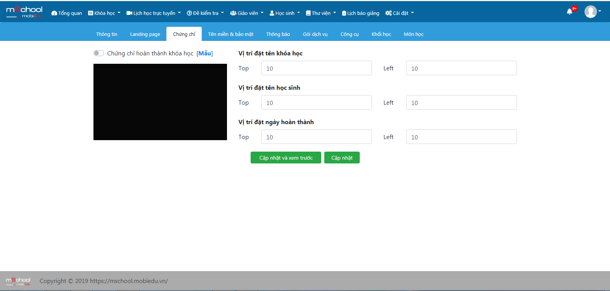Click the video camera icon for Lịch học trực tuyến
This screenshot has height=291, width=610.
[129, 13]
